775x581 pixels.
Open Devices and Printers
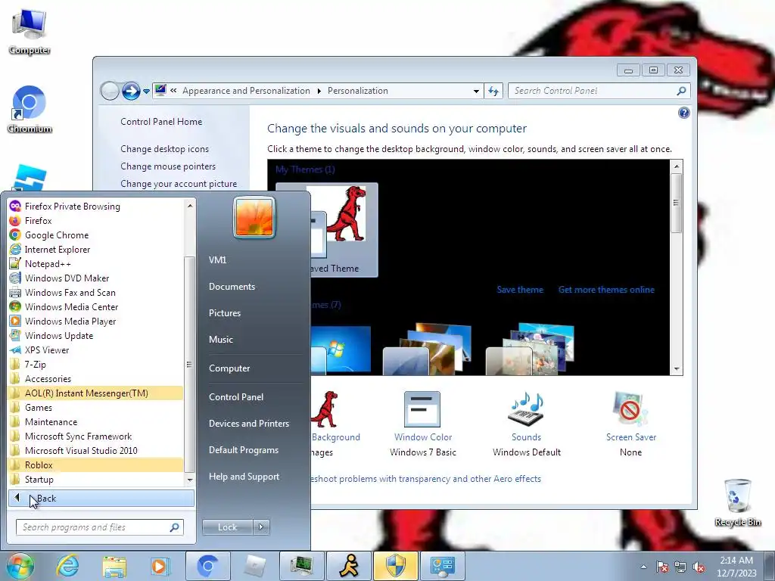[x=248, y=424]
